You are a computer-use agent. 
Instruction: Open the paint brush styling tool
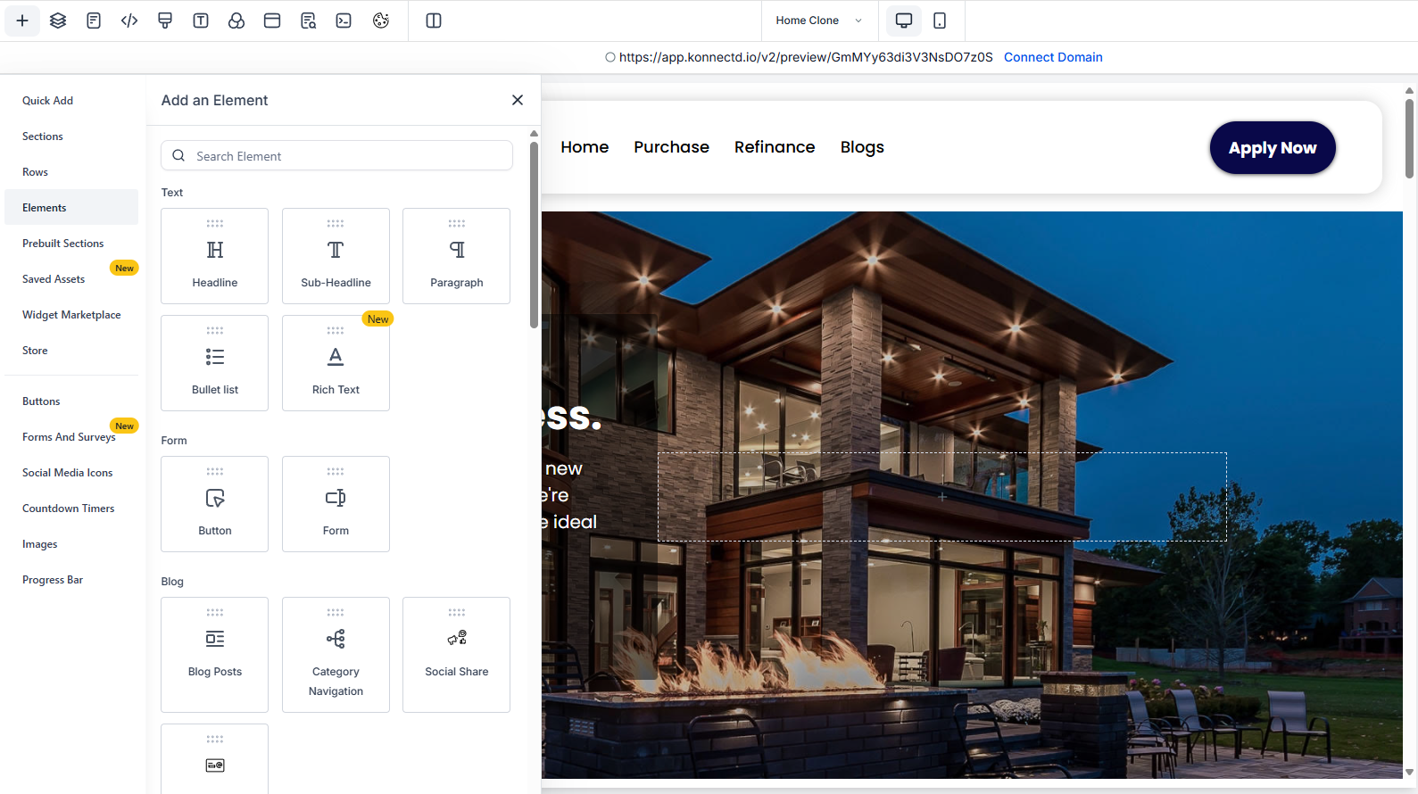165,21
